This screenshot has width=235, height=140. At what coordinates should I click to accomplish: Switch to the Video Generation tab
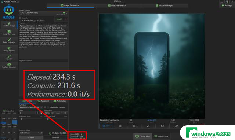(117, 5)
